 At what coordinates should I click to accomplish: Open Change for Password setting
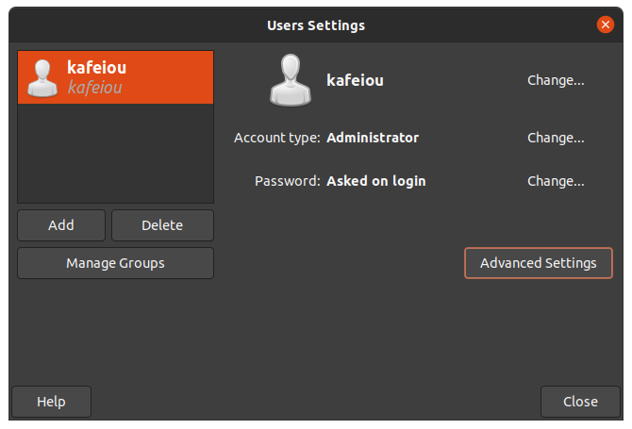click(x=556, y=181)
